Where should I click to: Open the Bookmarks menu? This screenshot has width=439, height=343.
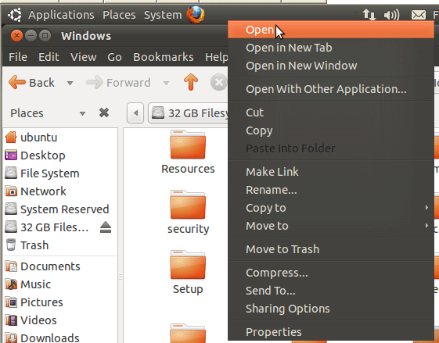tap(164, 57)
